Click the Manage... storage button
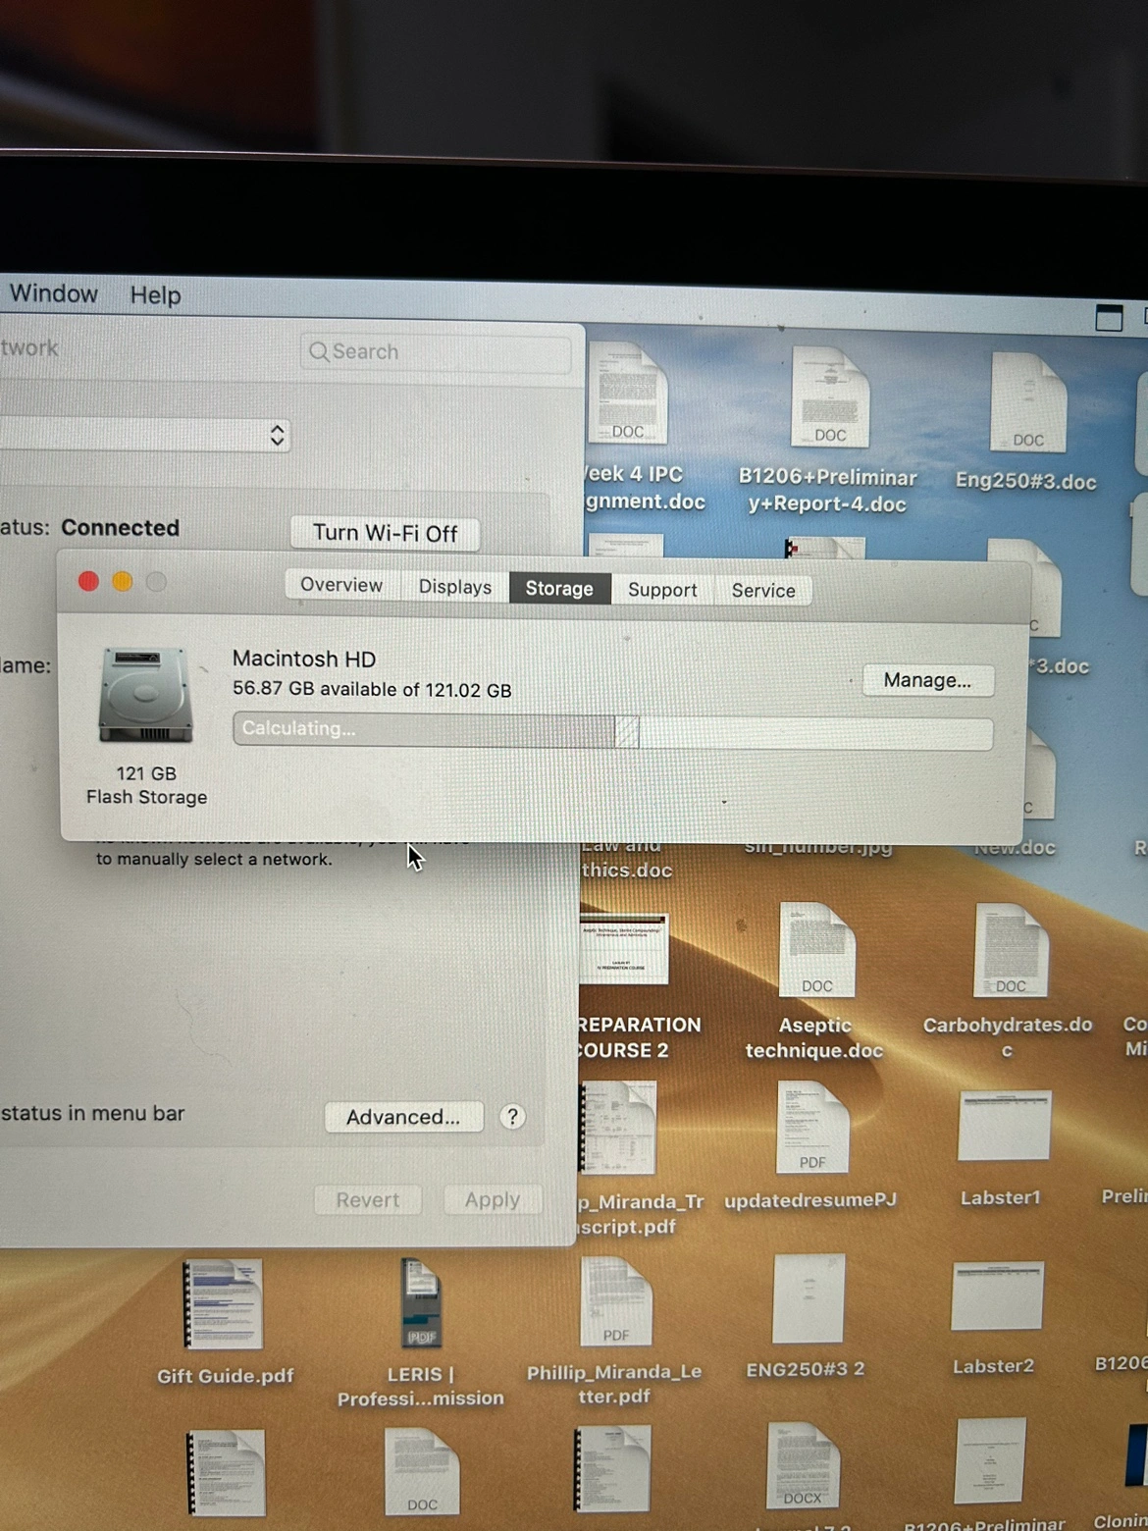This screenshot has width=1148, height=1531. pyautogui.click(x=927, y=680)
